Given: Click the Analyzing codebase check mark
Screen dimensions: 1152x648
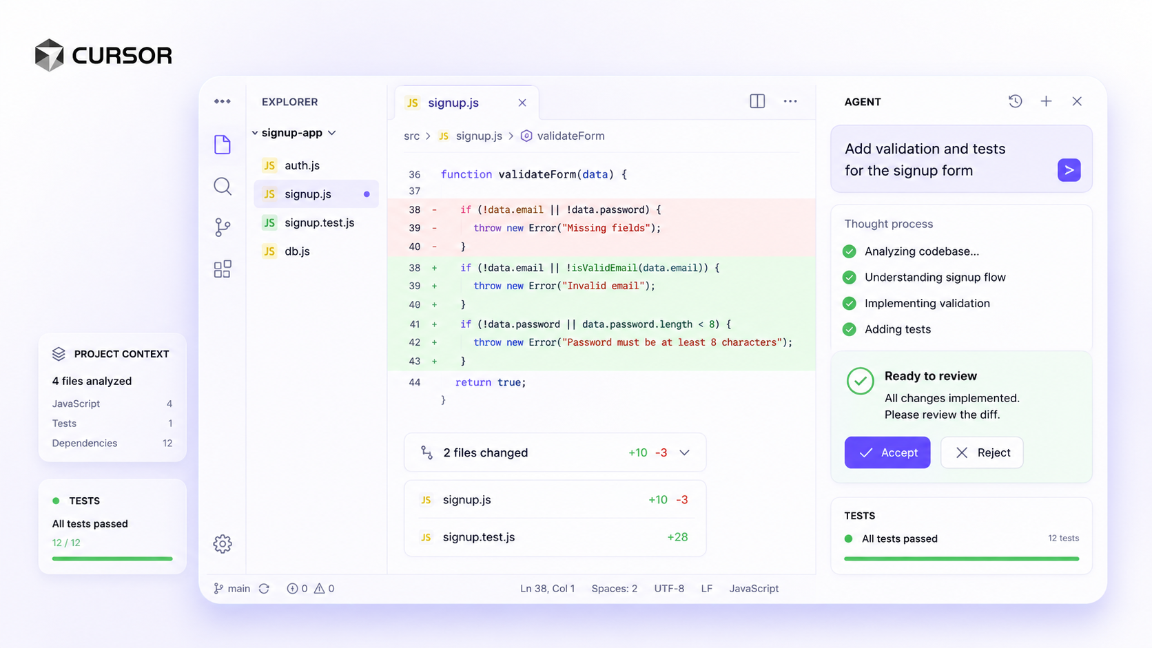Looking at the screenshot, I should tap(850, 251).
